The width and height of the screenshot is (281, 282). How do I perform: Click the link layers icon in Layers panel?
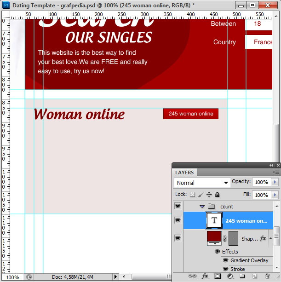pos(192,276)
